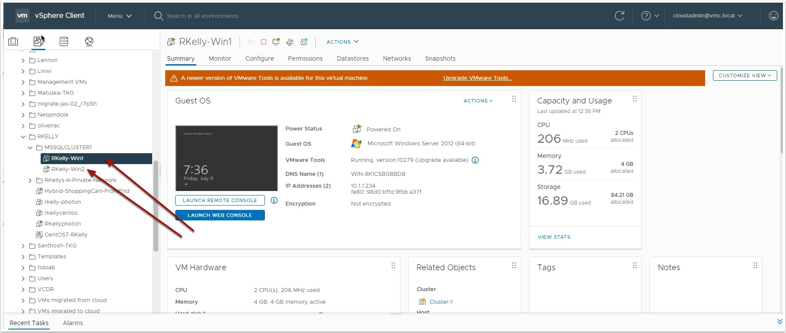Select CentOS7-RKelly in the tree
The width and height of the screenshot is (786, 333).
tap(66, 235)
